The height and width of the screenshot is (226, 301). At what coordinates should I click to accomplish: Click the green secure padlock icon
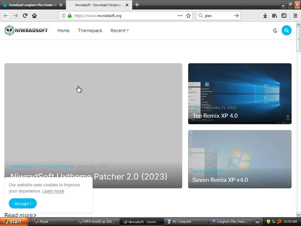coord(70,16)
